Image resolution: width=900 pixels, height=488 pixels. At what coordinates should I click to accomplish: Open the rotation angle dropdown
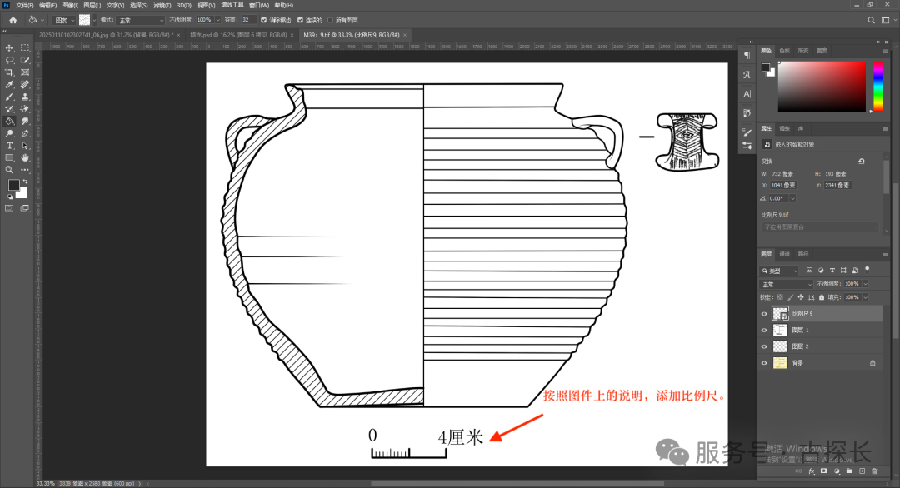[792, 198]
